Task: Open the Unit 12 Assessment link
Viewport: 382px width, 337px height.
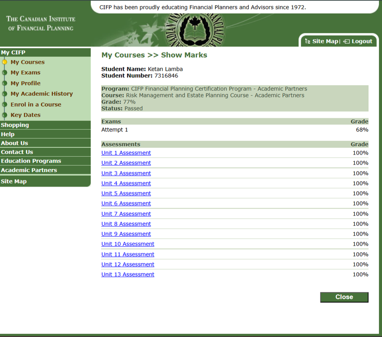Action: pos(128,264)
